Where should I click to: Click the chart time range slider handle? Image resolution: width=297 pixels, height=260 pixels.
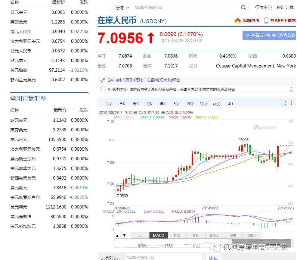click(231, 243)
